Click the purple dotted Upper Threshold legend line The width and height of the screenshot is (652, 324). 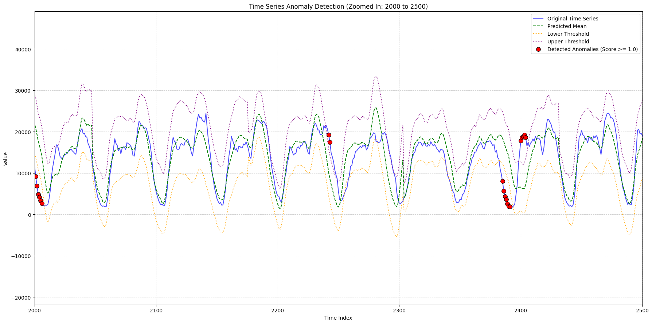(538, 42)
